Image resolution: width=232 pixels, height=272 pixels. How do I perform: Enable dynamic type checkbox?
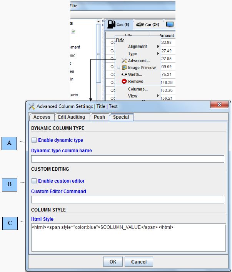pos(34,140)
